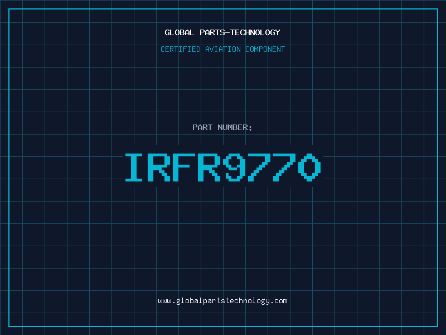Select the second R in IRFR9770

210,168
